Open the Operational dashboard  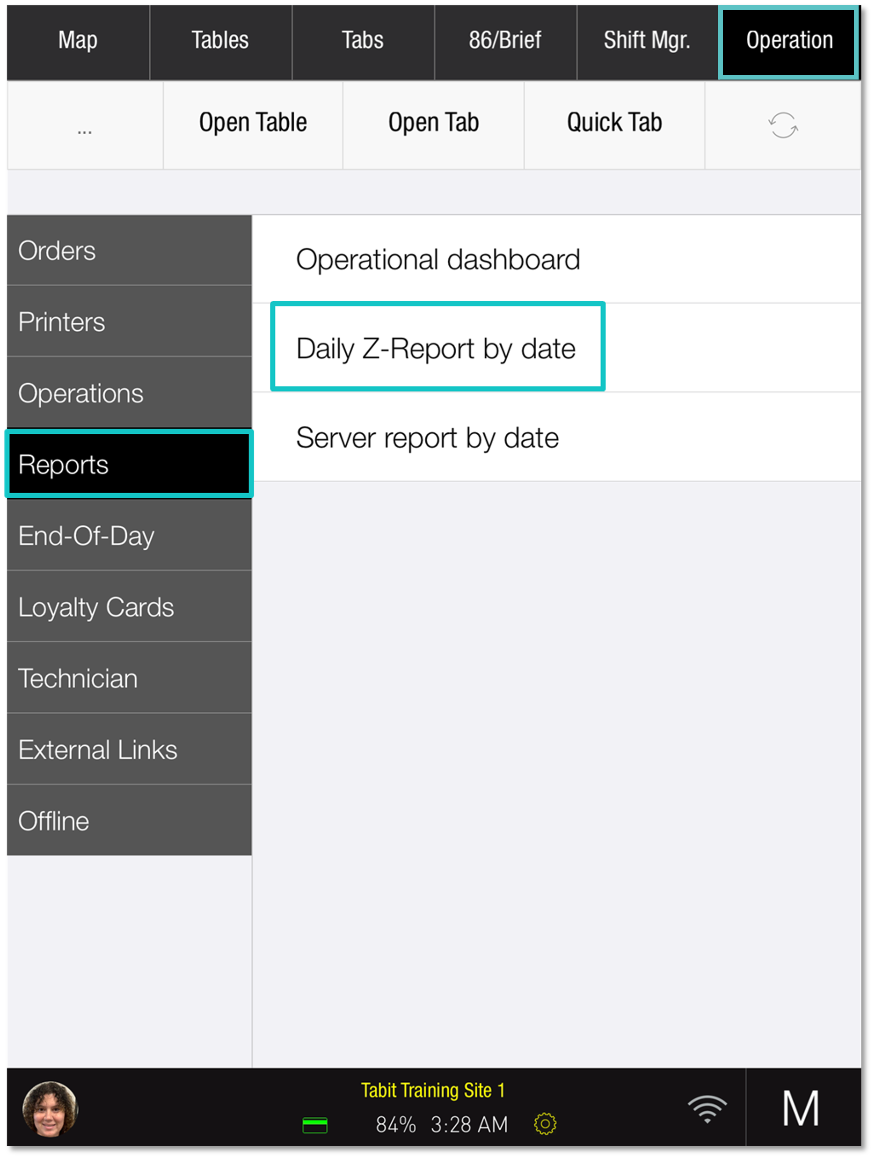point(438,258)
